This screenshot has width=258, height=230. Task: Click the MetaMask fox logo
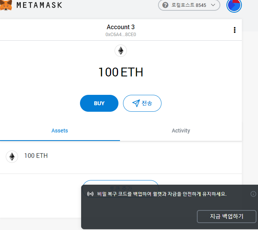coord(6,5)
